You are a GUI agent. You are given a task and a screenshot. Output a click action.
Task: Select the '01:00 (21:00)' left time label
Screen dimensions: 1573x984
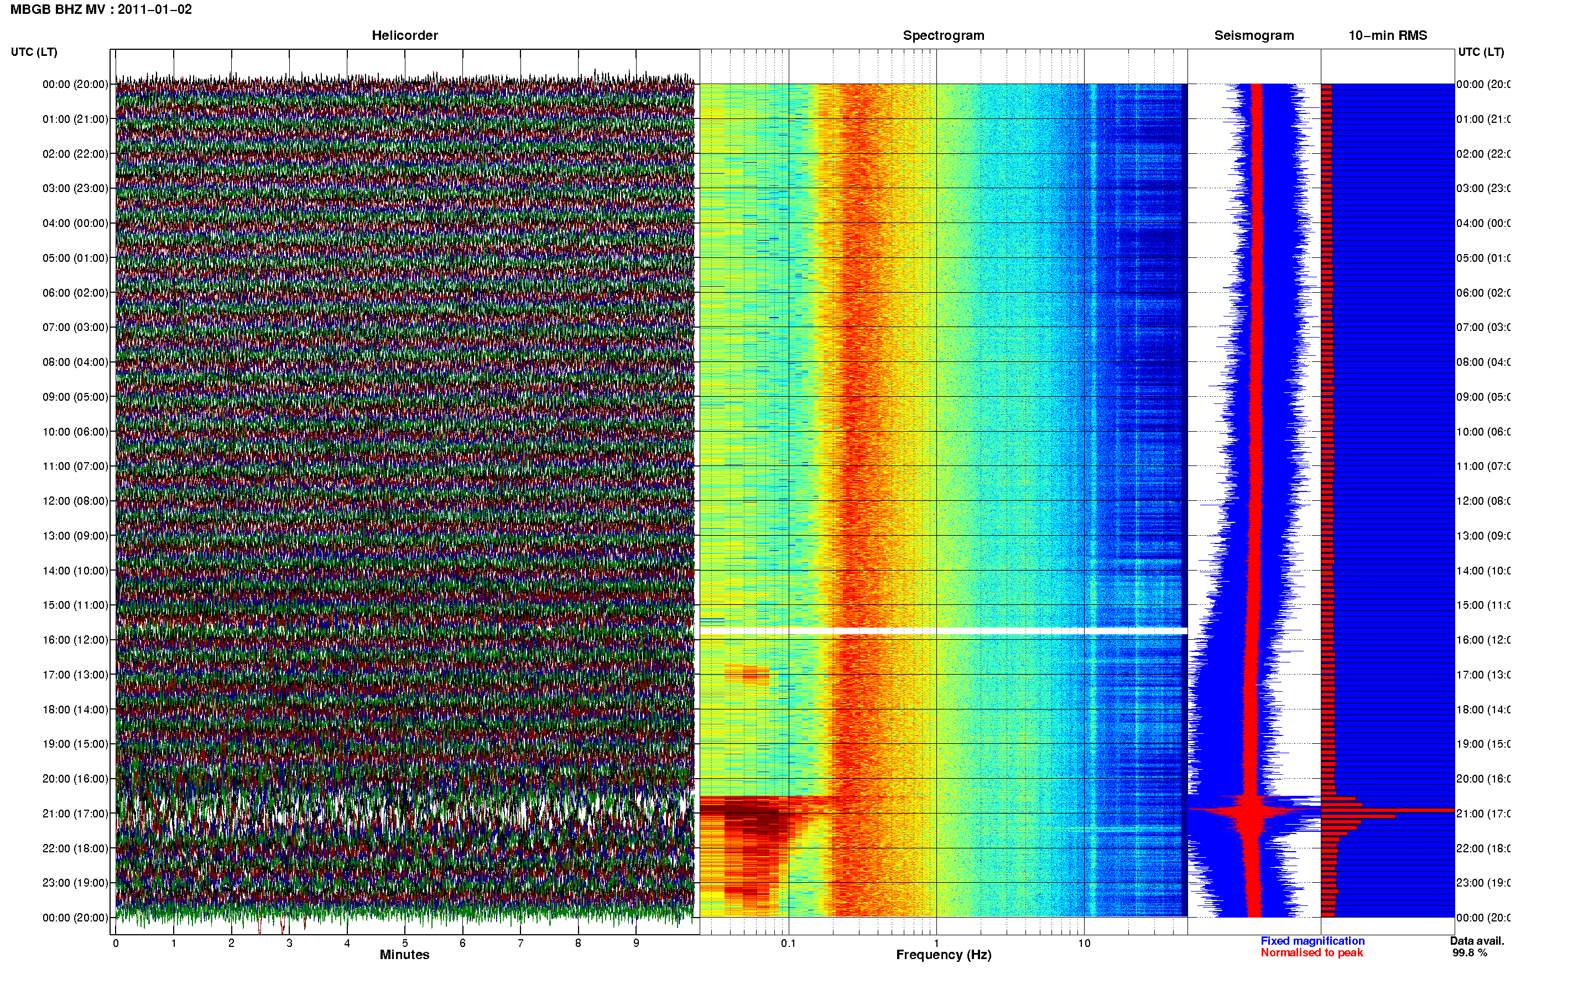coord(75,119)
